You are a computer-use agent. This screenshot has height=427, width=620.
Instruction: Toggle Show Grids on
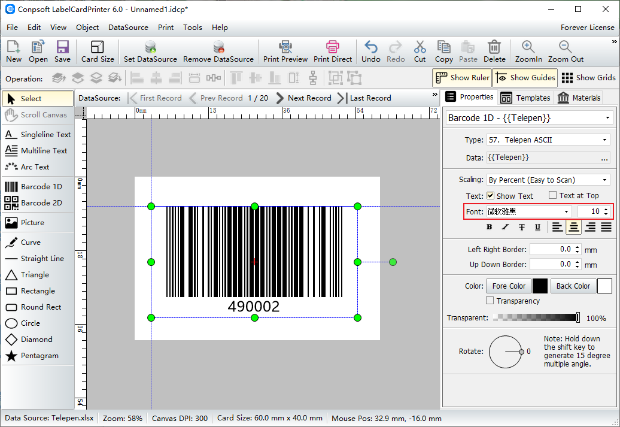(x=588, y=78)
